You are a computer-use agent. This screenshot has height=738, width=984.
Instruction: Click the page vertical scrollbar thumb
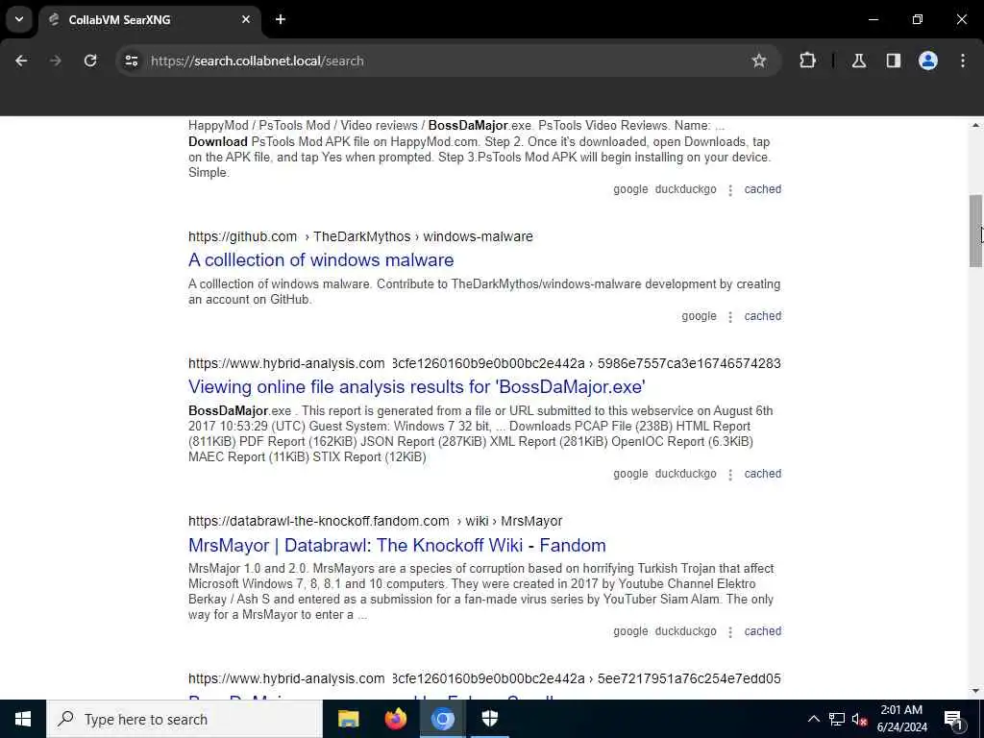tap(975, 231)
